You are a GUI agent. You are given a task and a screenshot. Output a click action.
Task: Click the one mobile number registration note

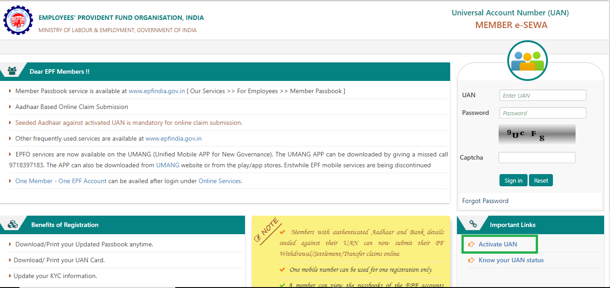(x=361, y=269)
